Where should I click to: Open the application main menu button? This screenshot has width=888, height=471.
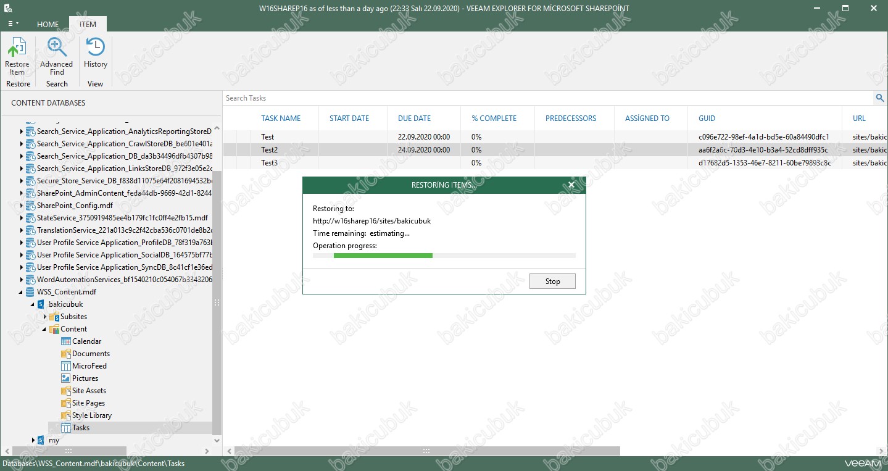pyautogui.click(x=13, y=24)
